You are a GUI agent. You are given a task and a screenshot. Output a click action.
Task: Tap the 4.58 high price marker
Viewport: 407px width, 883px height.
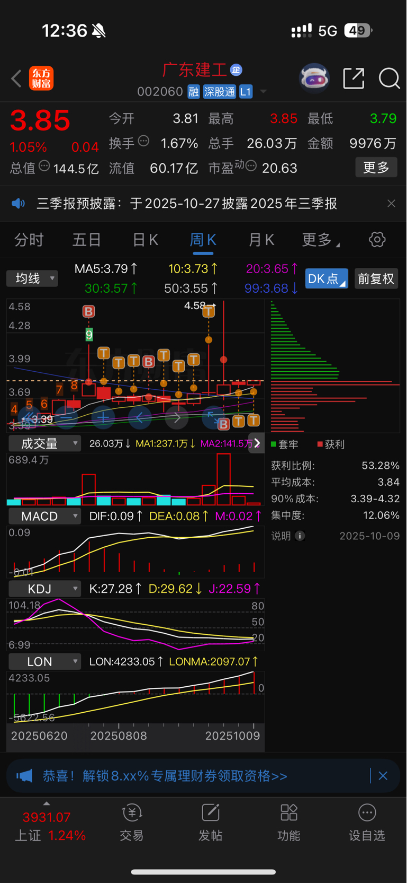click(200, 305)
